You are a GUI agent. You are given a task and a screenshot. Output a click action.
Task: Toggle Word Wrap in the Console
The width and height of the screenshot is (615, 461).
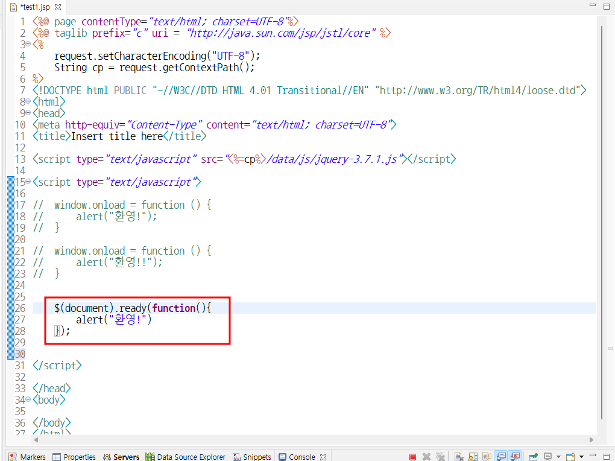(x=487, y=457)
